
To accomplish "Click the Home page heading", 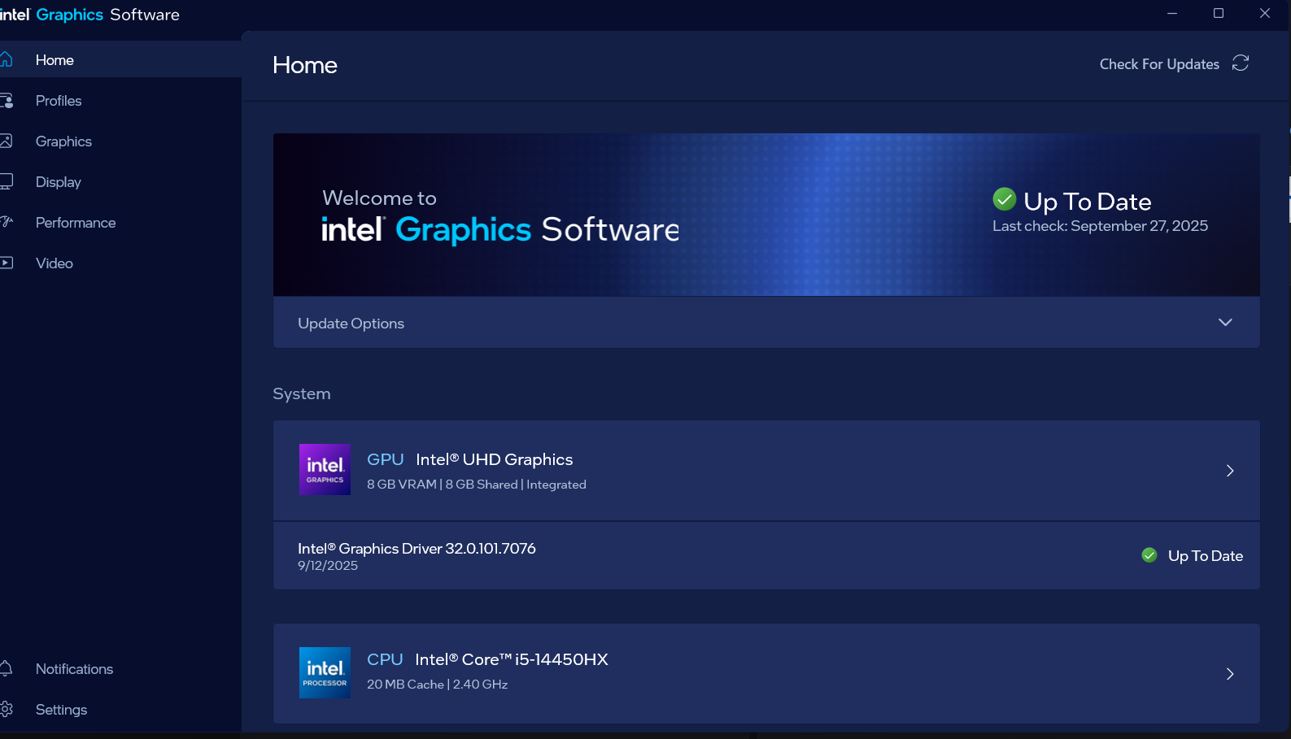I will pyautogui.click(x=305, y=65).
